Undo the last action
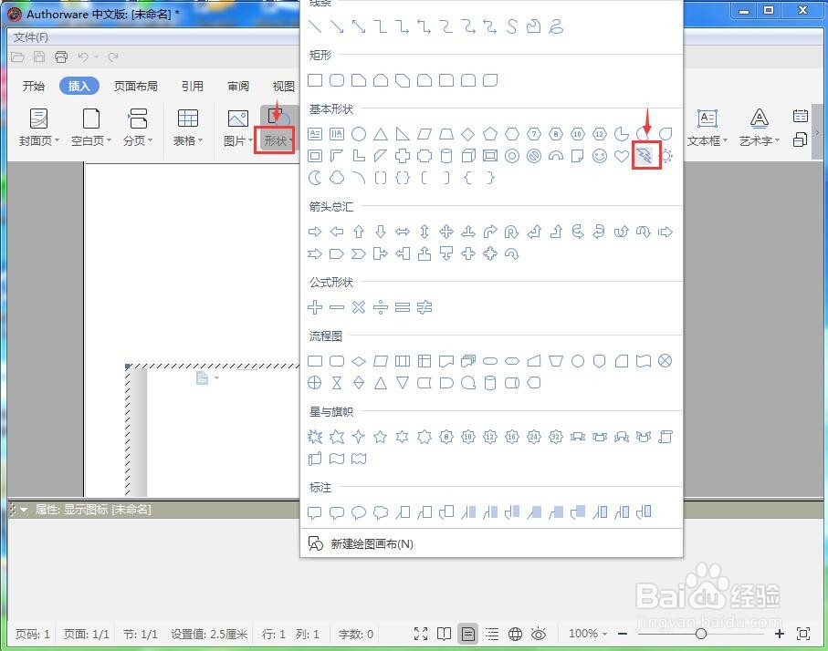Image resolution: width=828 pixels, height=651 pixels. 83,57
